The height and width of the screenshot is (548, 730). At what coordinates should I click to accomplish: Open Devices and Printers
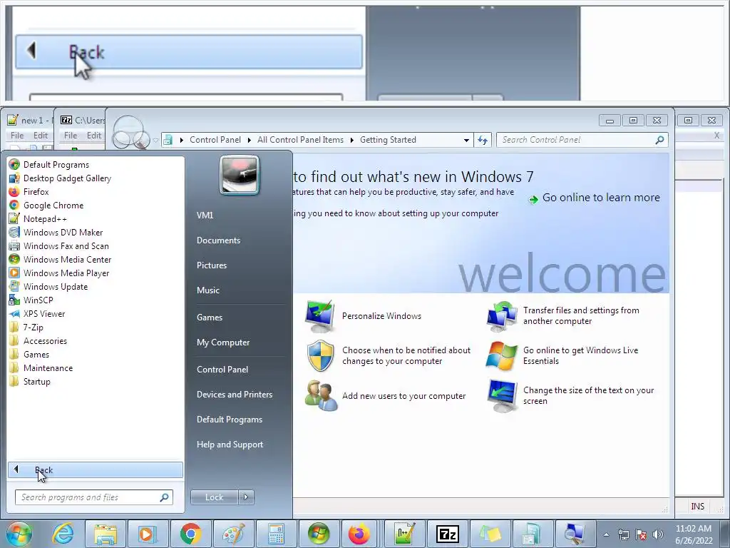pyautogui.click(x=234, y=394)
